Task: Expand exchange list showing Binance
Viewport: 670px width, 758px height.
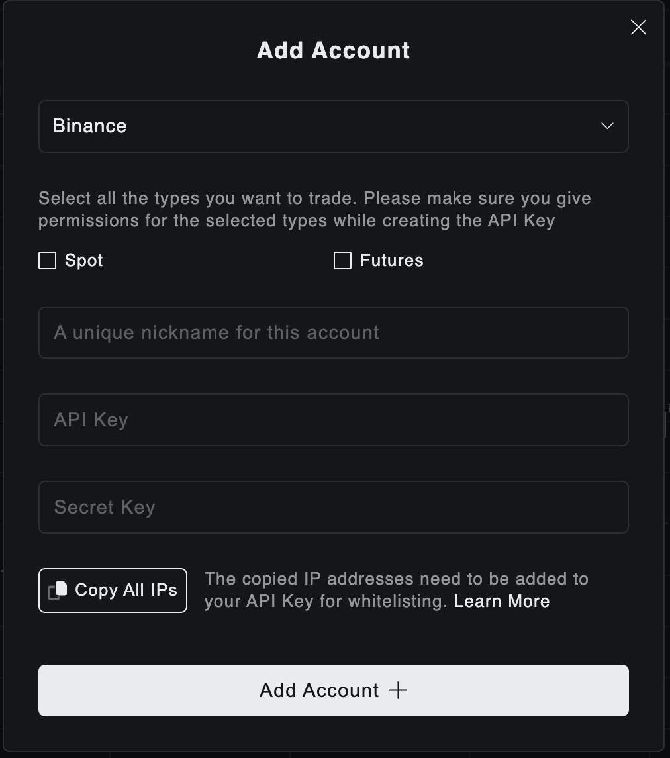Action: [x=334, y=126]
